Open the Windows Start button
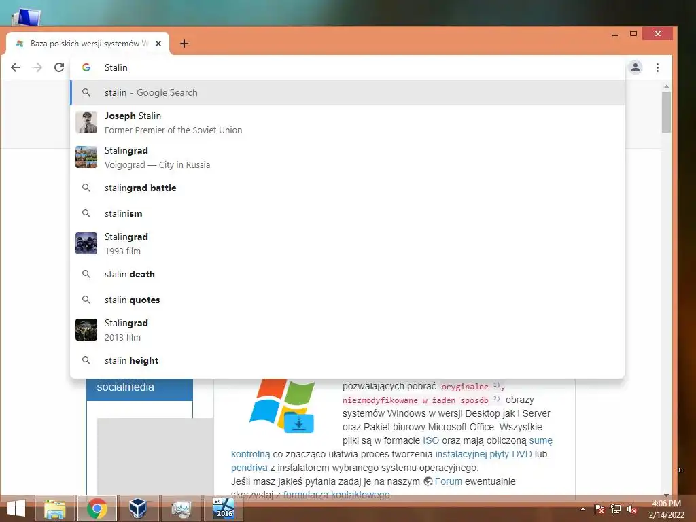 pyautogui.click(x=16, y=508)
